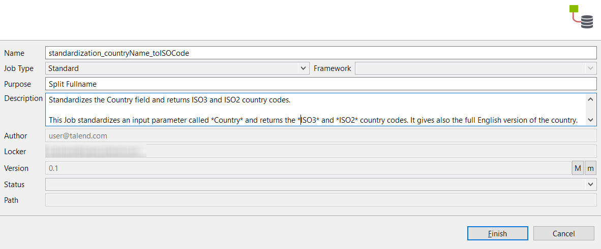The width and height of the screenshot is (601, 249).
Task: Click the Job database icon in header
Action: (581, 17)
